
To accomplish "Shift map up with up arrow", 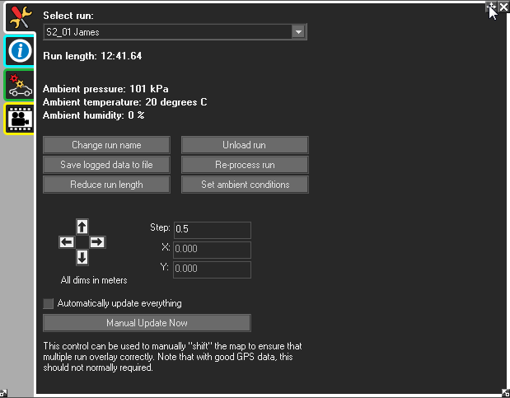I will pos(82,226).
